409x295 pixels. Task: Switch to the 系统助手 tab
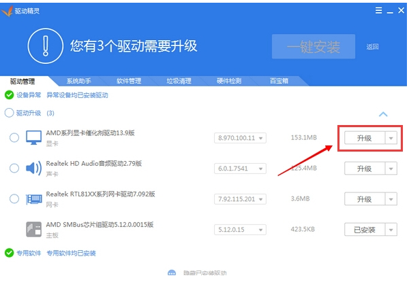(x=79, y=81)
